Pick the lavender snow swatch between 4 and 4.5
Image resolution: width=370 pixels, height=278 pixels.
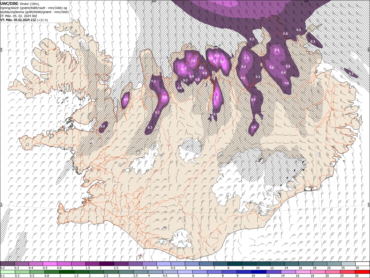[163, 264]
